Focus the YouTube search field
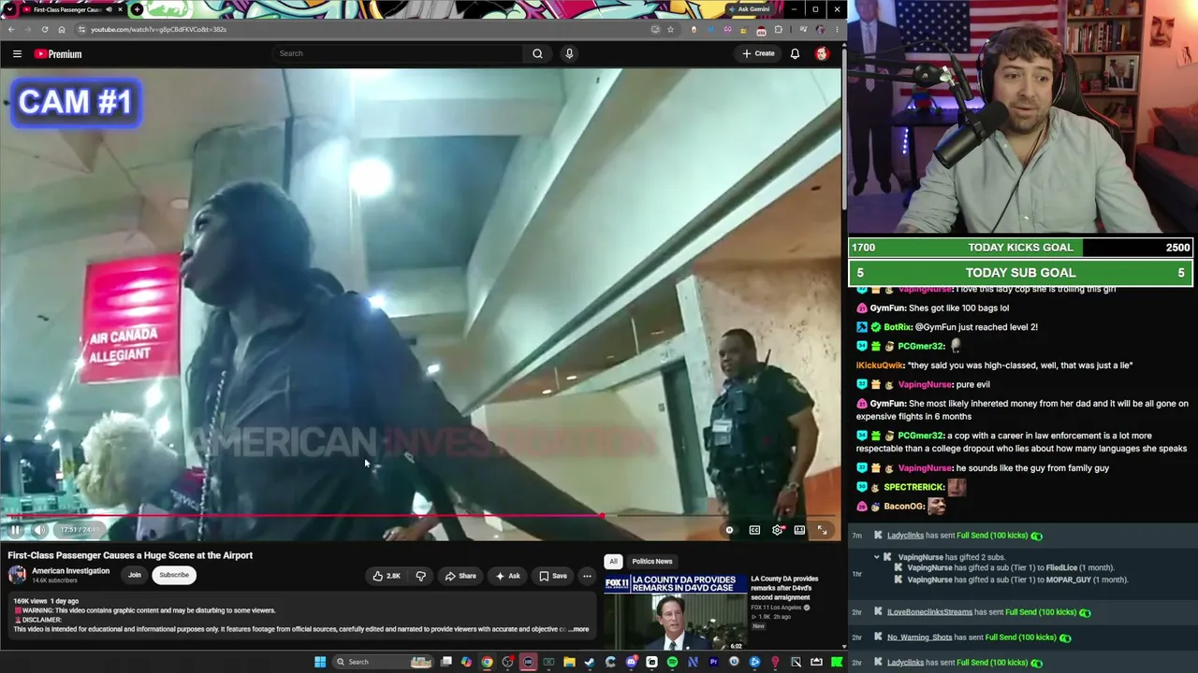1198x673 pixels. (x=398, y=53)
